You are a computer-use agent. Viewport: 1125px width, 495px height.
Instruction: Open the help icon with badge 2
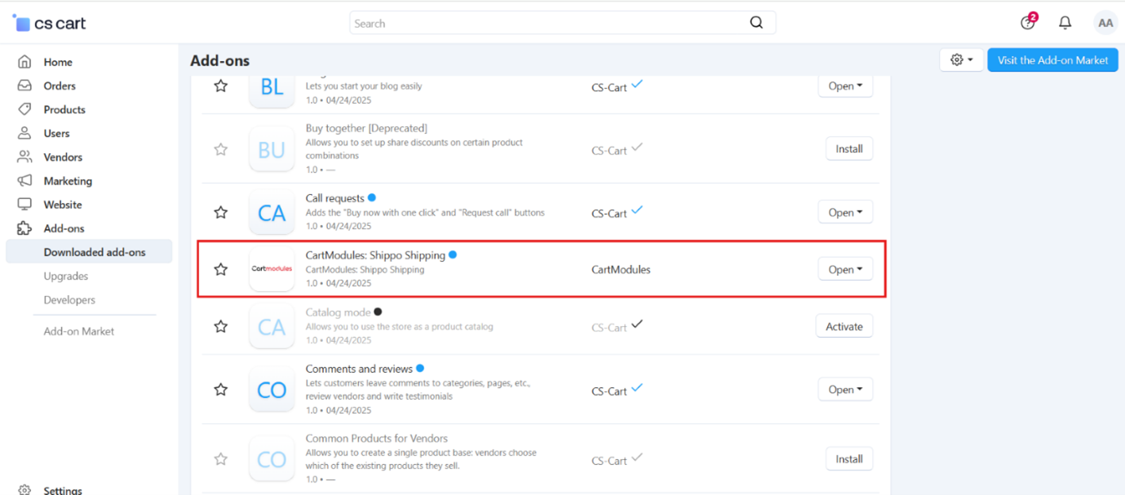[1028, 22]
